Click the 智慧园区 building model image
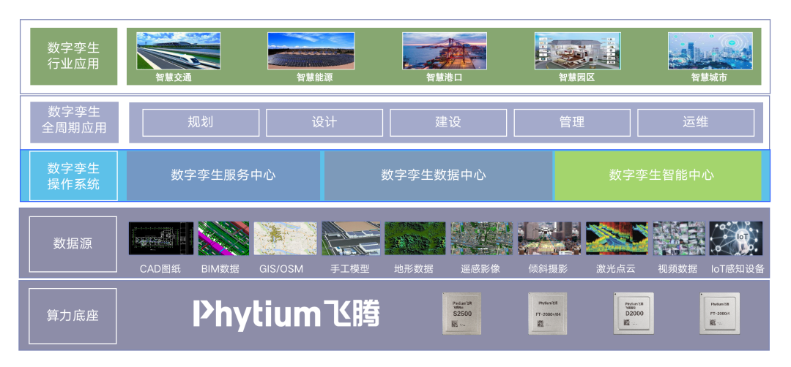 [x=578, y=51]
